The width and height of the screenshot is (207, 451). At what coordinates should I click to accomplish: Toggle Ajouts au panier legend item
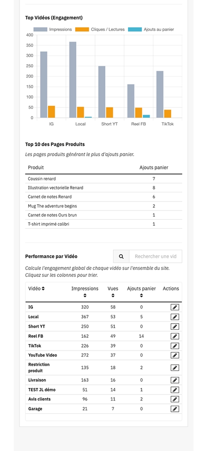(x=151, y=29)
